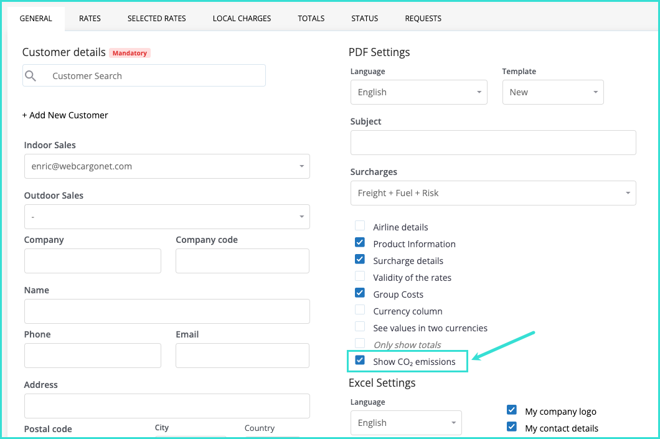660x439 pixels.
Task: Uncheck My company logo checkbox
Action: pos(512,410)
